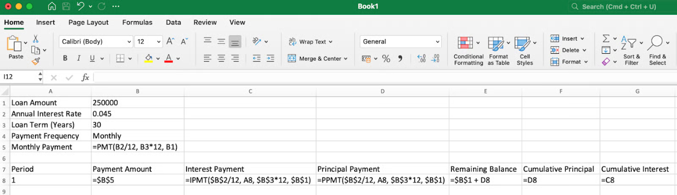Click the Sort & Filter button

point(631,51)
